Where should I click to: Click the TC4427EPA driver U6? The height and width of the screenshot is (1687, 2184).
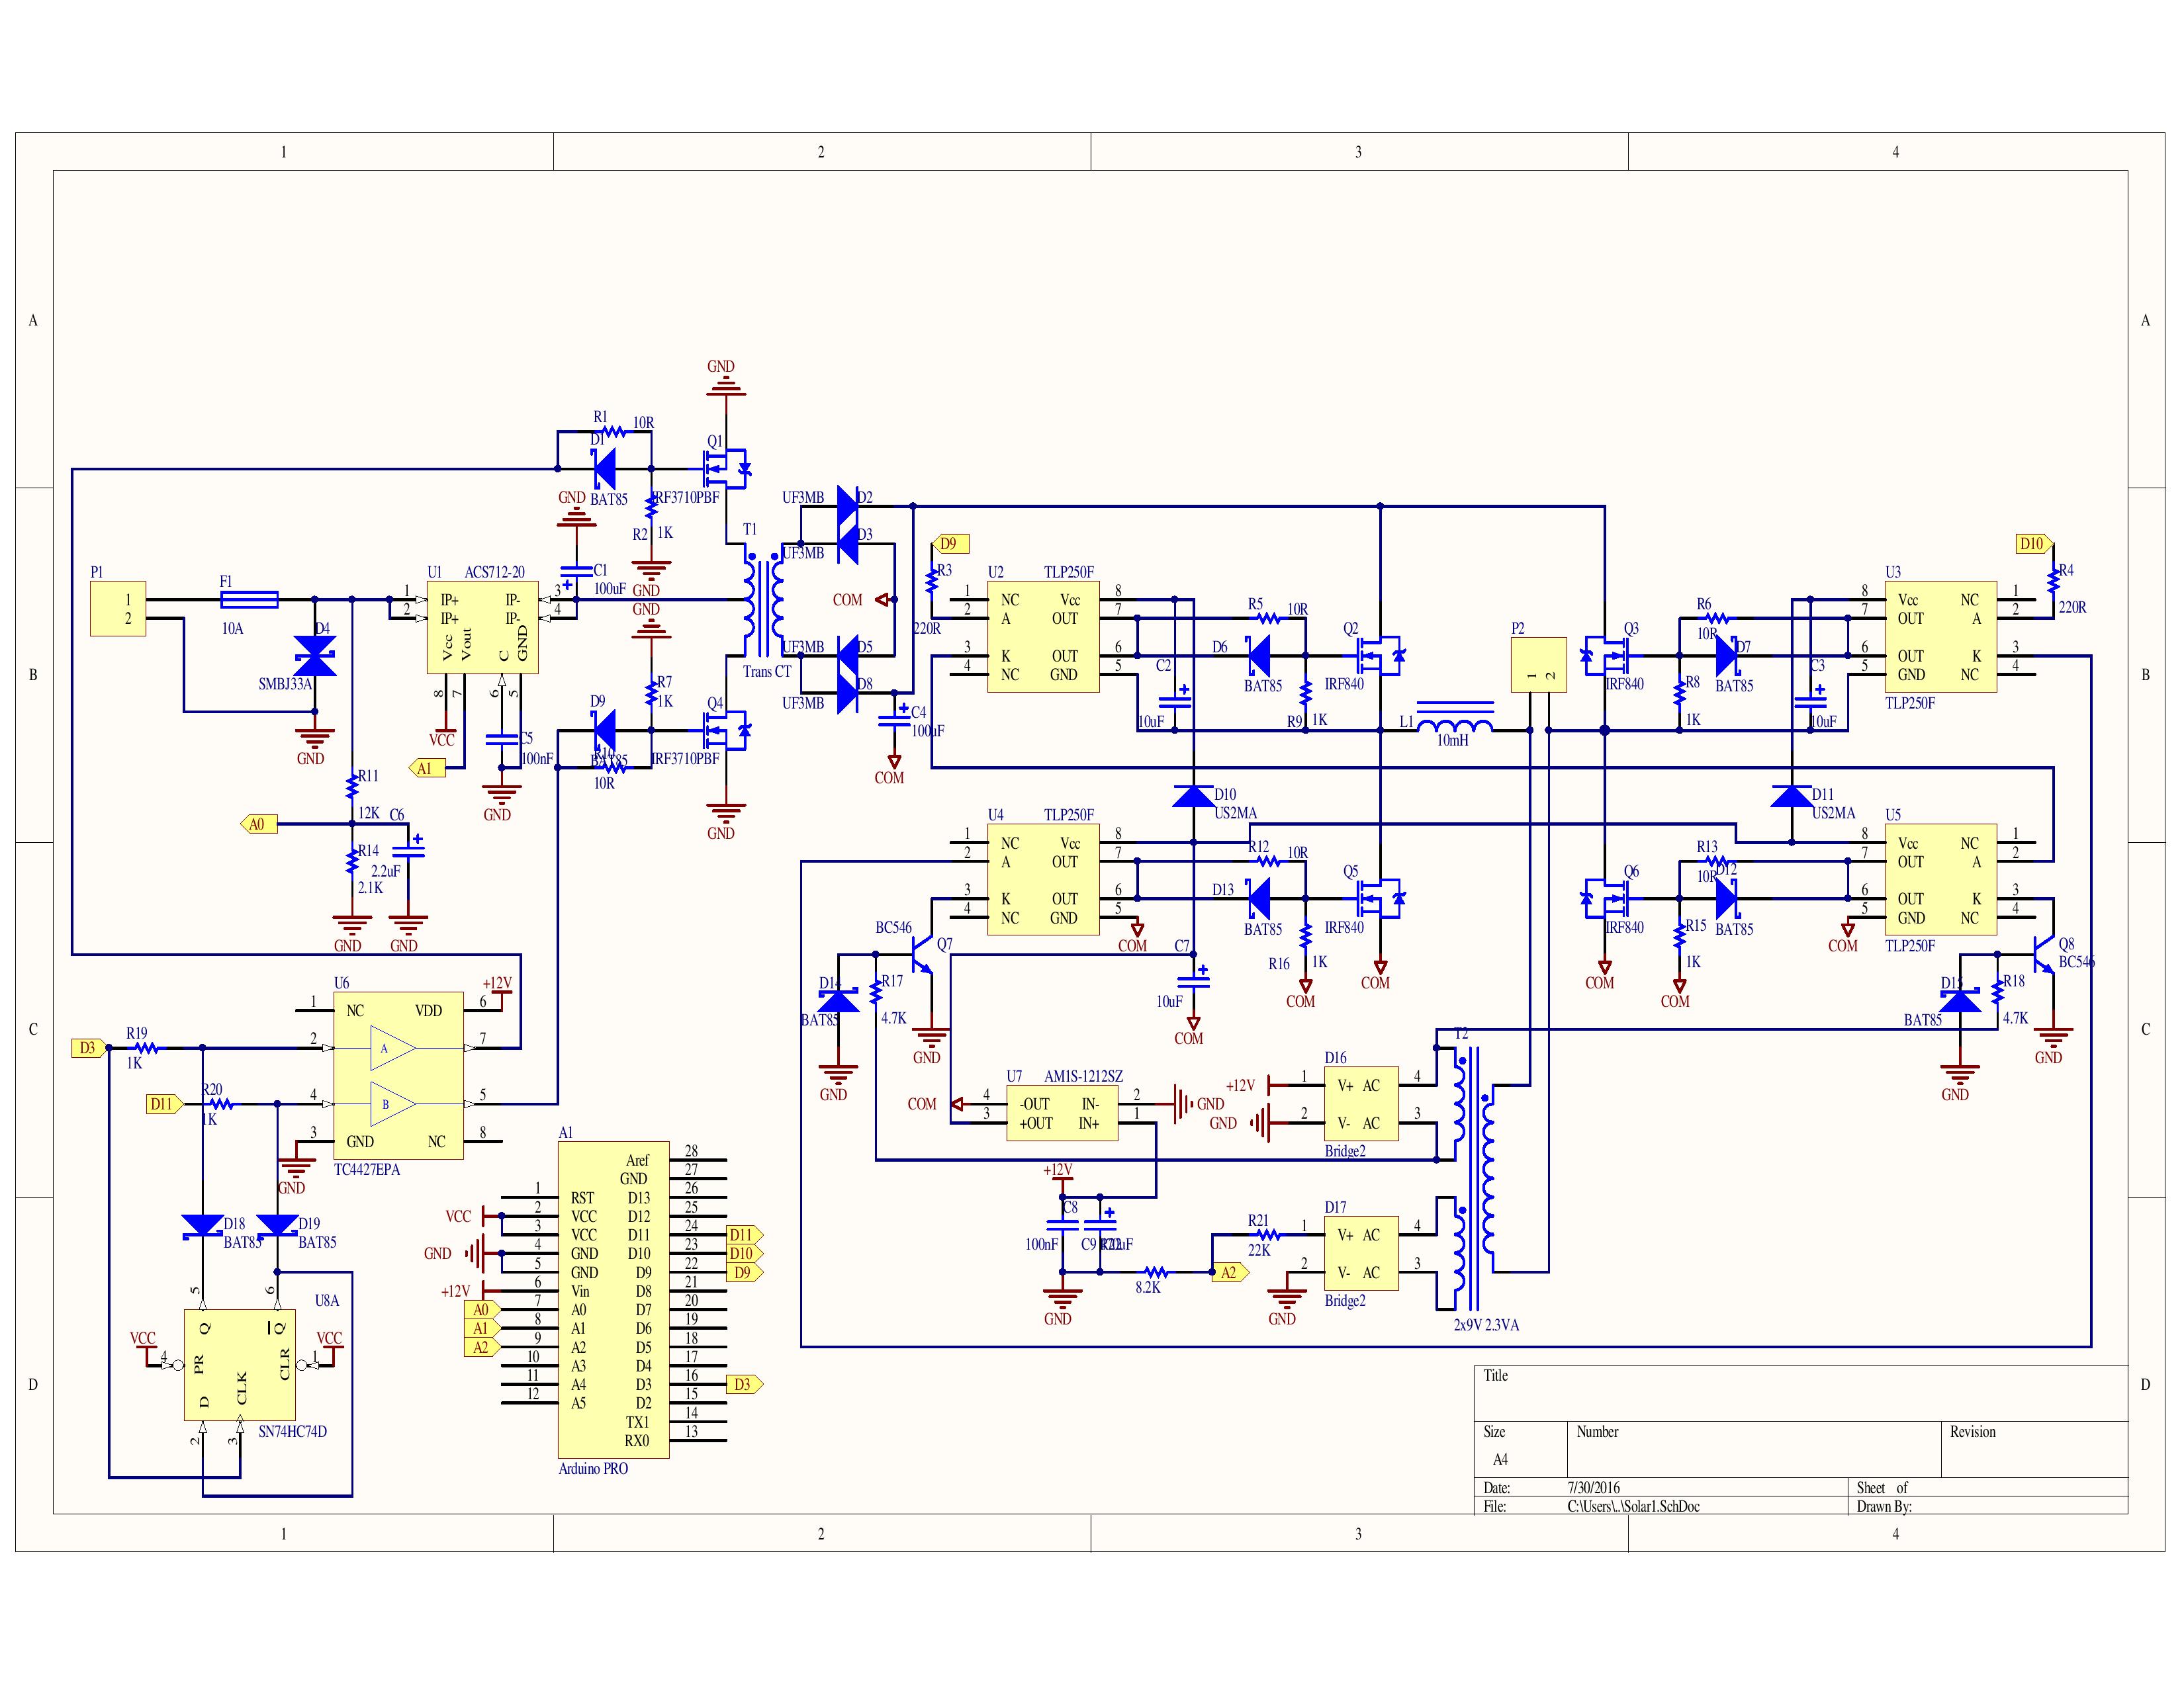point(398,1075)
